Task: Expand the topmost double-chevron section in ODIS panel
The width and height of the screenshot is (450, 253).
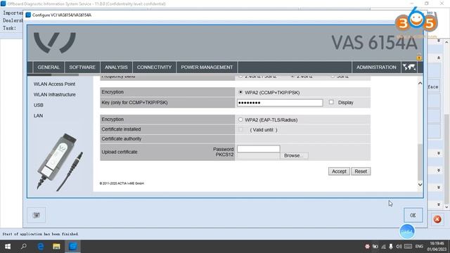Action: 439,41
